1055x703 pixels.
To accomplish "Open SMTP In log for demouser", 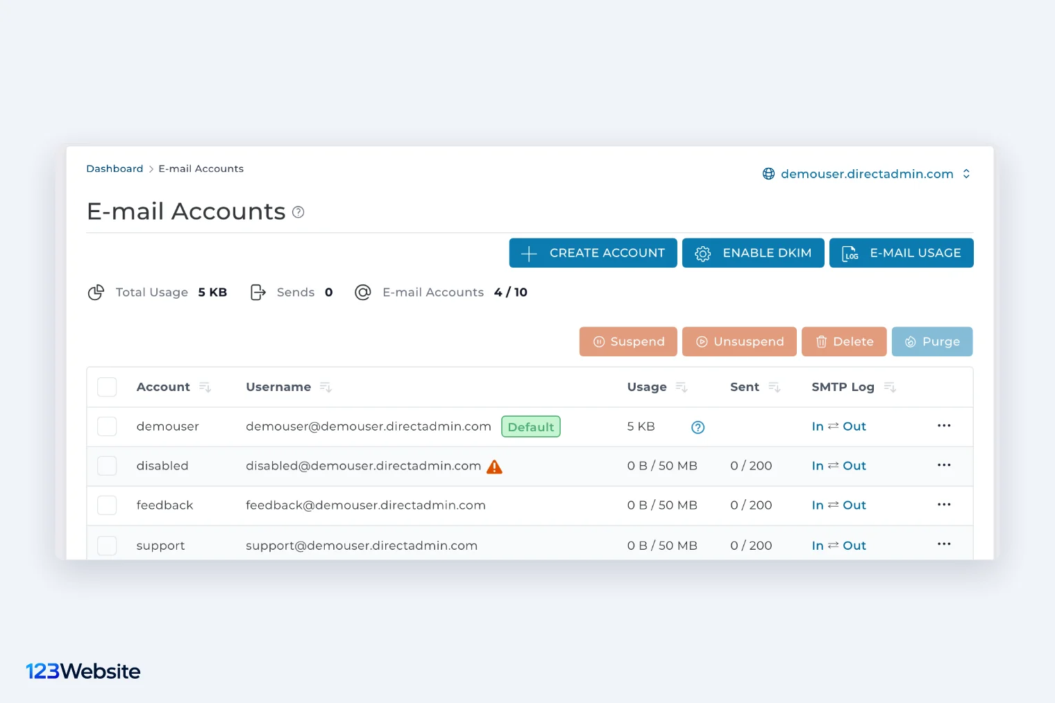I will coord(818,426).
